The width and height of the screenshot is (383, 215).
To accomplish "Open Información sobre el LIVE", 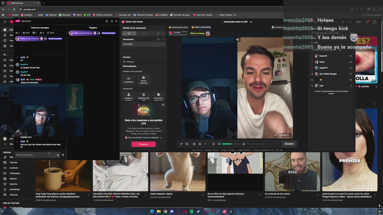I will click(x=235, y=22).
